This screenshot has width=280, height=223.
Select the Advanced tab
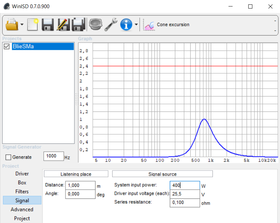coord(22,209)
